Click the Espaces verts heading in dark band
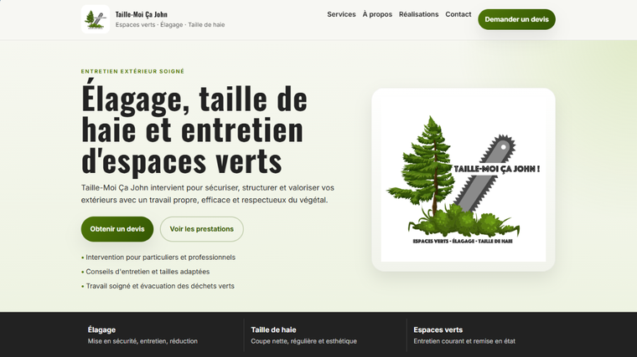Viewport: 637px width, 357px height. [438, 330]
